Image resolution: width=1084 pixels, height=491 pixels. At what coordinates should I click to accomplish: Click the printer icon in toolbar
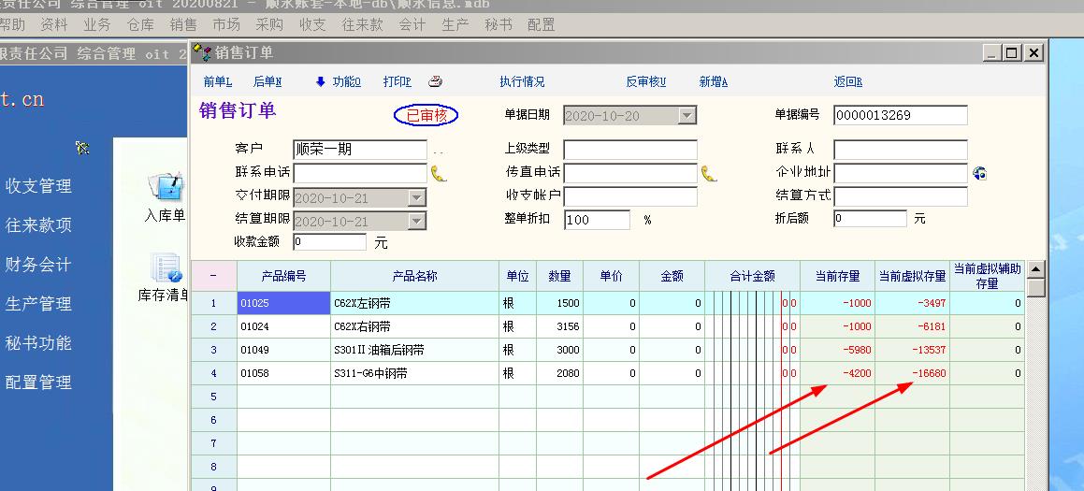click(x=435, y=82)
